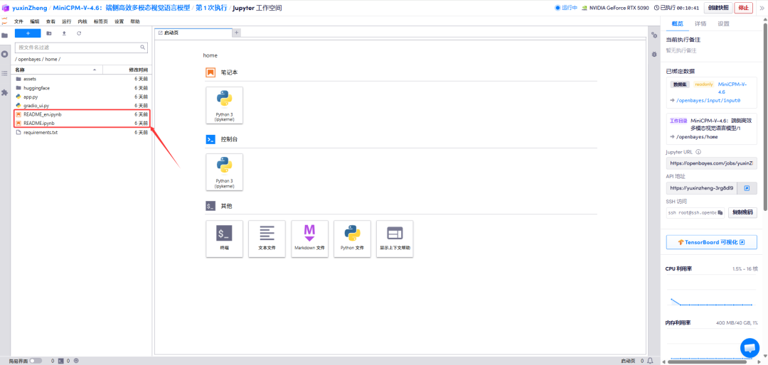The width and height of the screenshot is (768, 365).
Task: Click the openbayes breadcrumb in file path
Action: pos(29,59)
